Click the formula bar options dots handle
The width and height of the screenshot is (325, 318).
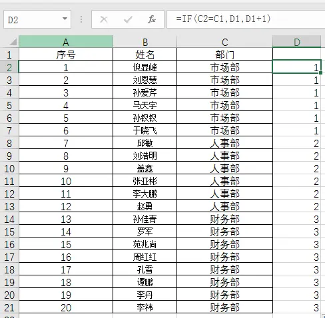[81, 19]
